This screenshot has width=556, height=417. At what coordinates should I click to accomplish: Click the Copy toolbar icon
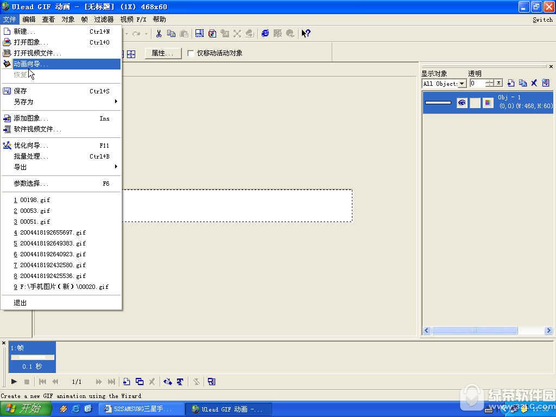(171, 33)
